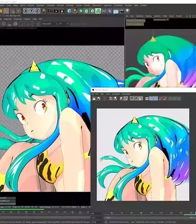Toggle the Y axis lock
The image size is (196, 224).
tap(31, 11)
